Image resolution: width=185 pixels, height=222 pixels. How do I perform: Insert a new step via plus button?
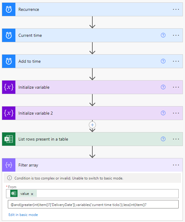92,125
